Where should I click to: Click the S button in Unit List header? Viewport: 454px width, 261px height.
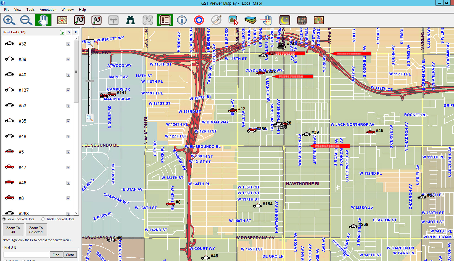point(69,32)
